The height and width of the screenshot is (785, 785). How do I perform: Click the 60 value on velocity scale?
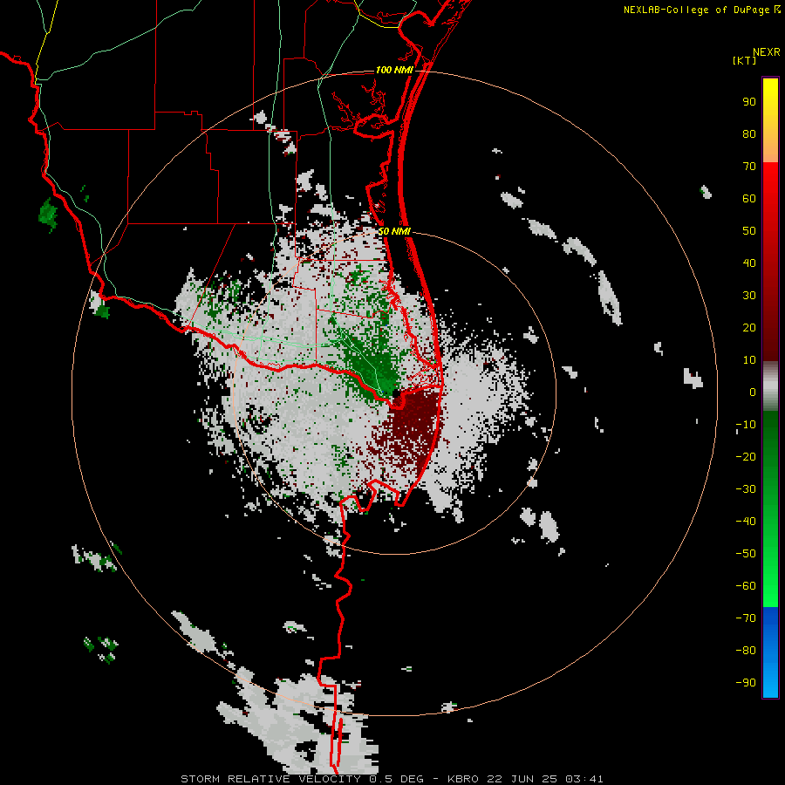coord(749,198)
